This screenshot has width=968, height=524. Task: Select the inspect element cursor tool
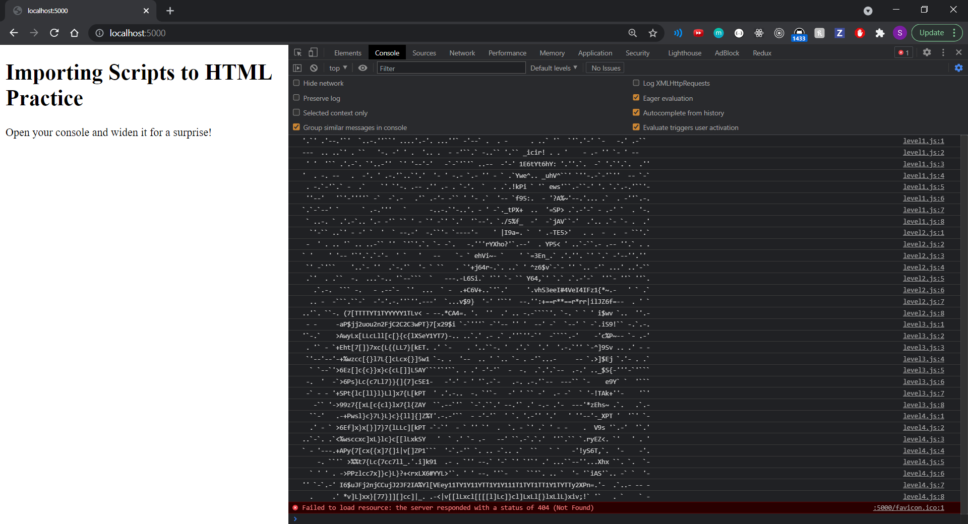point(297,52)
